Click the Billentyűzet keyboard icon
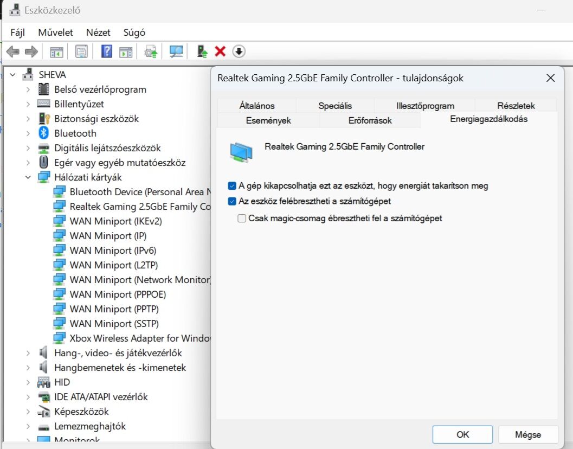 [x=43, y=104]
